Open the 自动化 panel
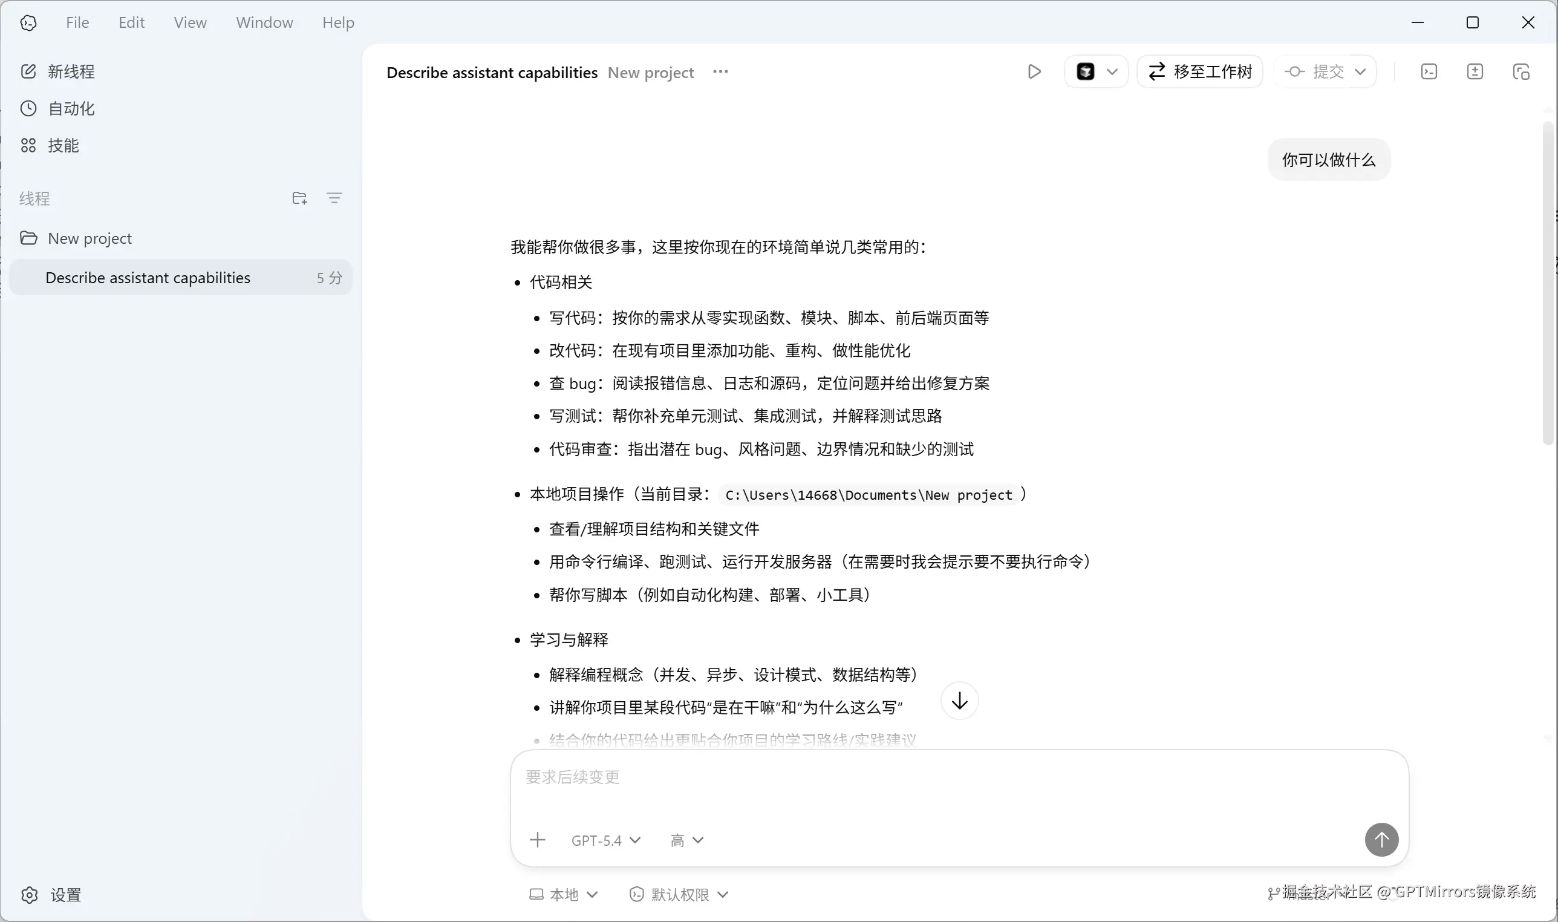The height and width of the screenshot is (922, 1558). (70, 108)
